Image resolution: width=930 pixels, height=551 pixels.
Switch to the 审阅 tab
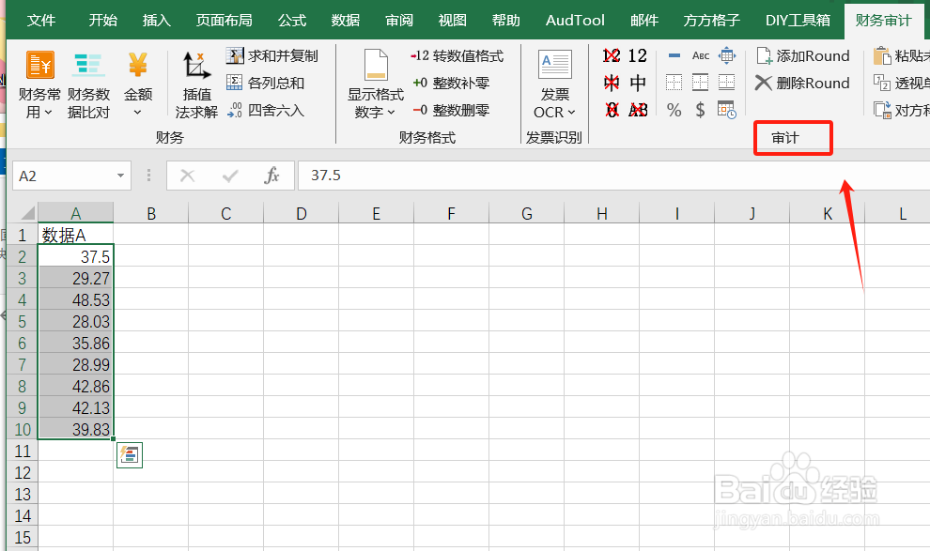point(399,20)
